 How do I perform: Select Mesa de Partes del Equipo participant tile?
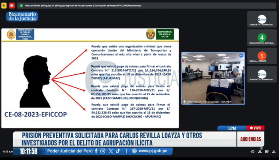[x=262, y=38]
